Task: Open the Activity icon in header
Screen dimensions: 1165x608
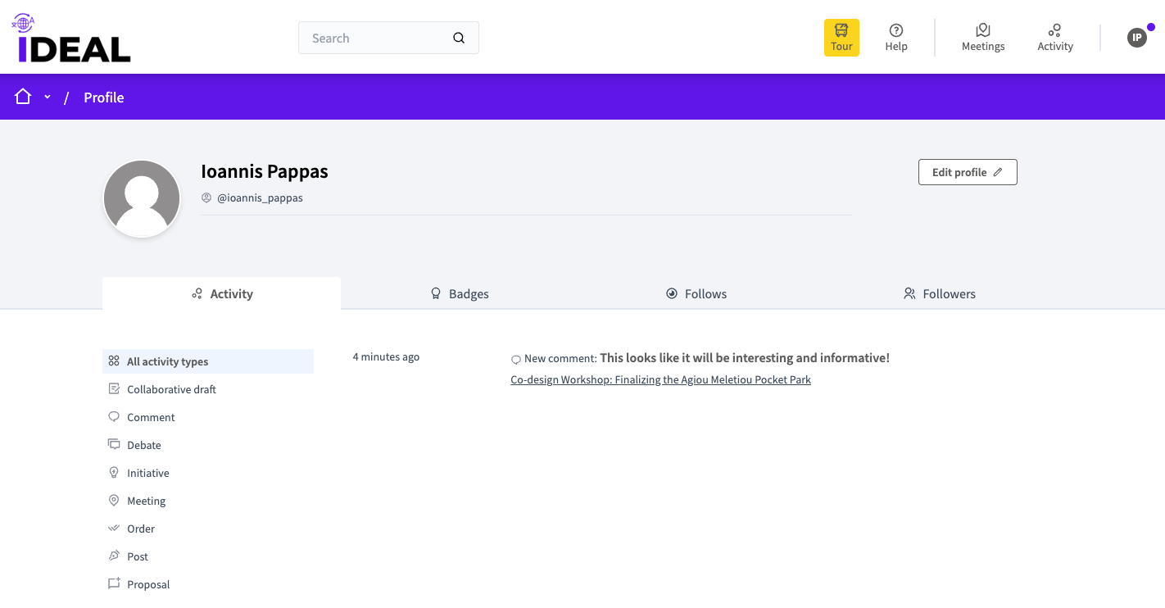Action: (1054, 30)
